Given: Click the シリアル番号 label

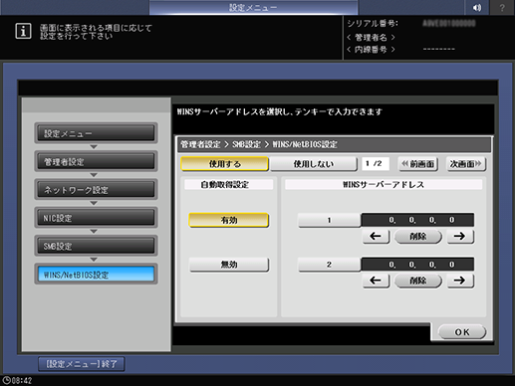Looking at the screenshot, I should 373,24.
